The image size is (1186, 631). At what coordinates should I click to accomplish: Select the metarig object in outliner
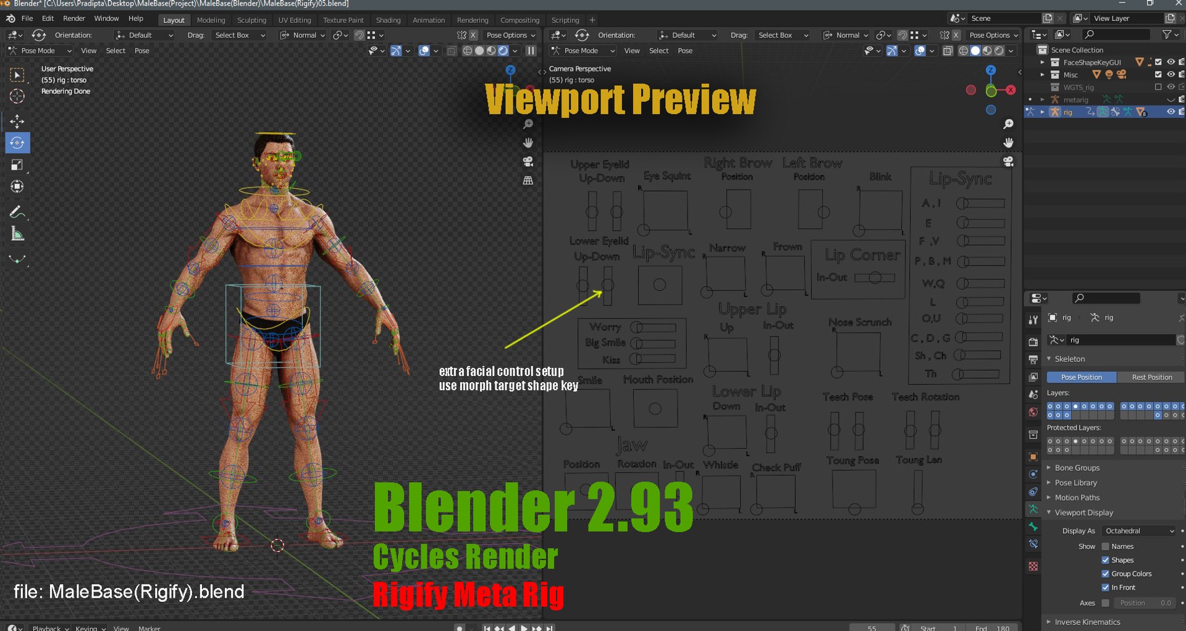1075,99
